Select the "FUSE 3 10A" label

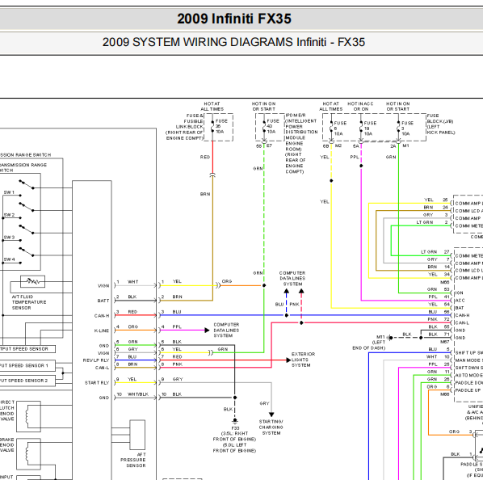[407, 128]
